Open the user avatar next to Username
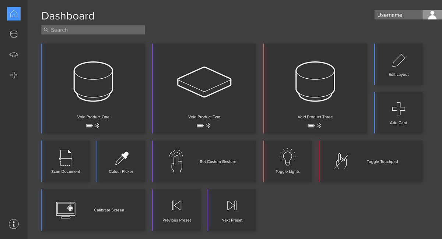 (432, 15)
